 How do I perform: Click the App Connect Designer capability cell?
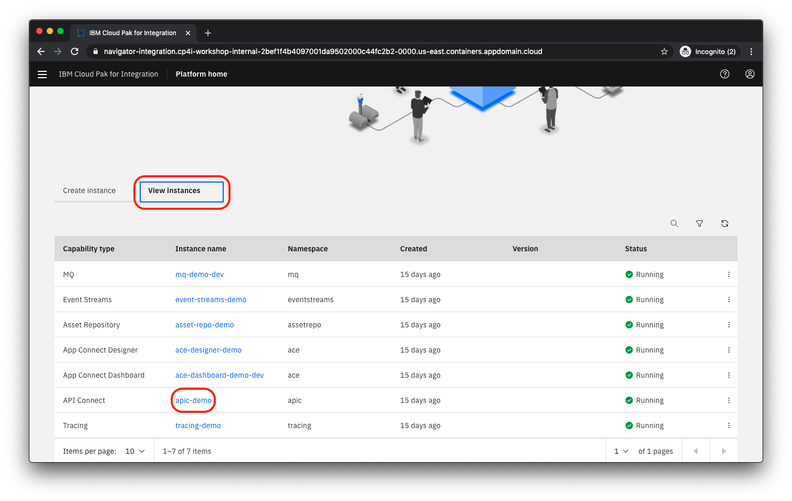(x=100, y=350)
